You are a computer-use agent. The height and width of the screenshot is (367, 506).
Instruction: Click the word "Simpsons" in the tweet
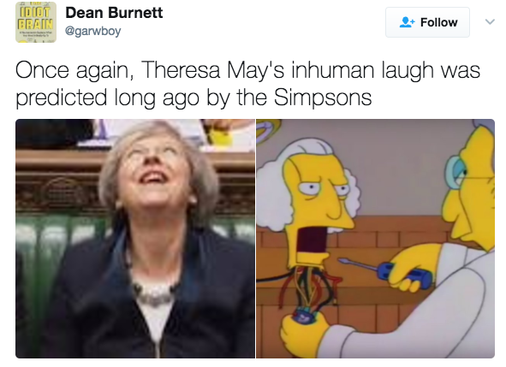(323, 98)
